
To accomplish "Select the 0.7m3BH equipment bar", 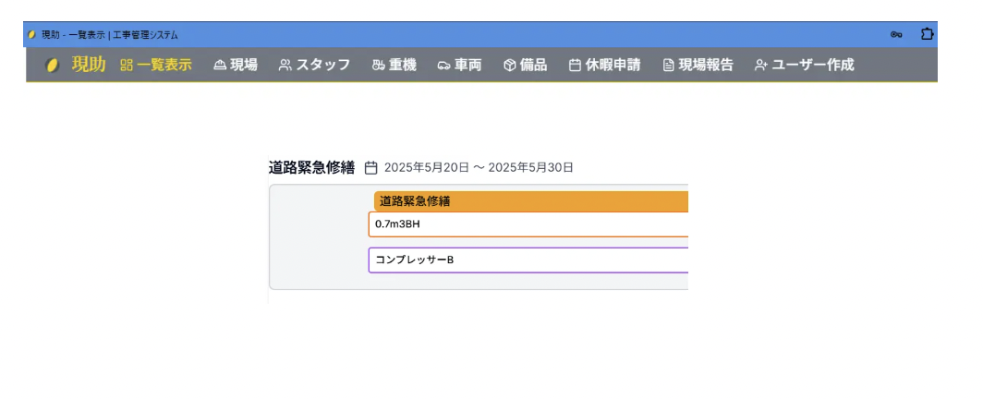I will pyautogui.click(x=528, y=224).
